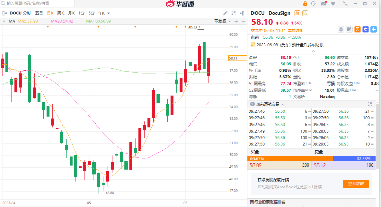Image resolution: width=381 pixels, height=207 pixels.
Task: Select the 周K weekly candlestick tab
Action: coord(61,13)
